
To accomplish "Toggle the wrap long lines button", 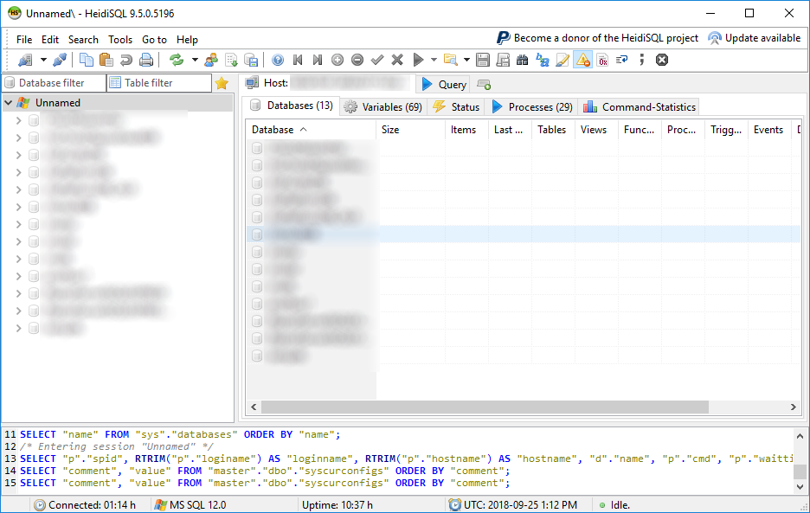I will (621, 60).
